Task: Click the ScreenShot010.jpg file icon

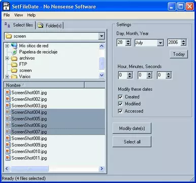Action: coord(8,151)
